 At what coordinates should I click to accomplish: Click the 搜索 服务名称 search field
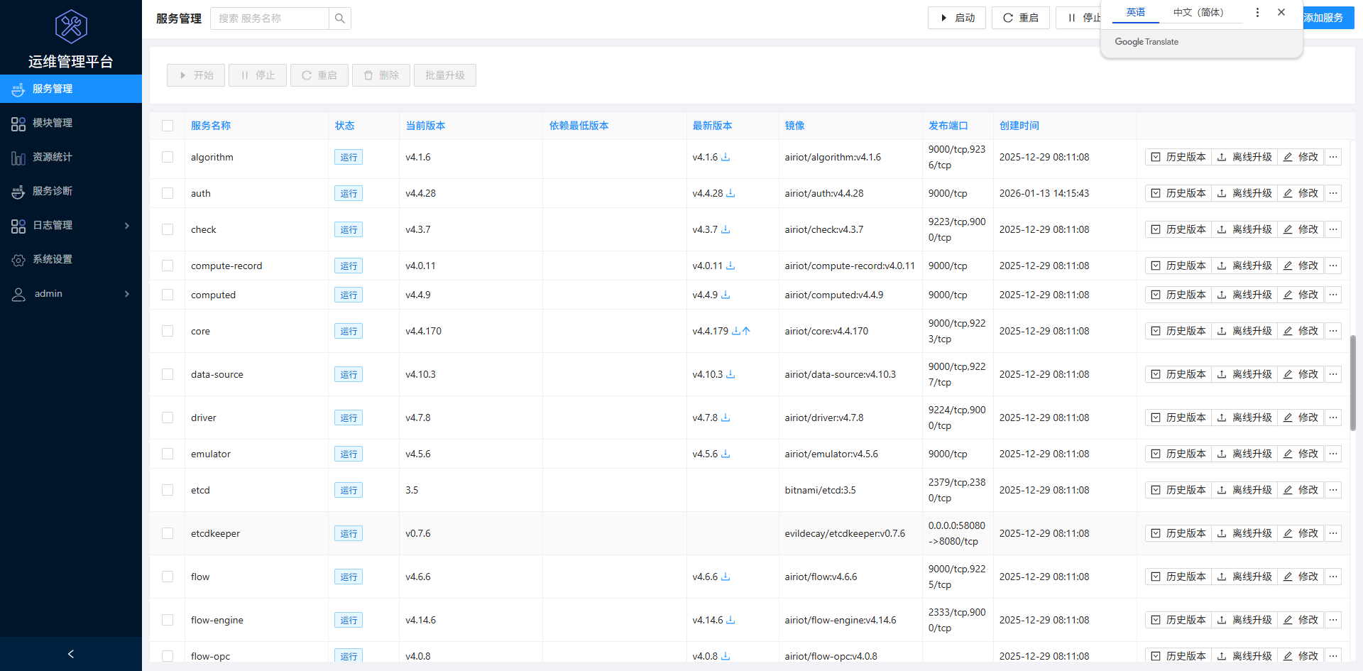(x=270, y=18)
